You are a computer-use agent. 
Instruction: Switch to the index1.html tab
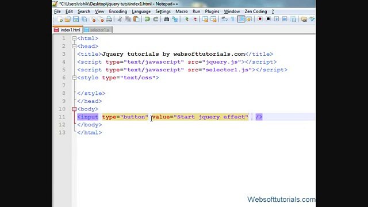coord(68,30)
